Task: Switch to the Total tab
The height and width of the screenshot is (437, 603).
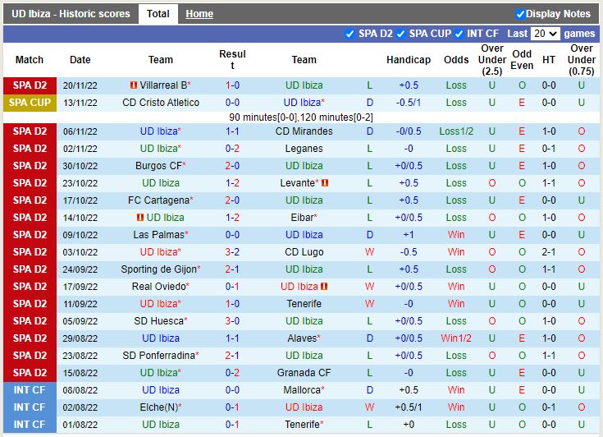Action: pyautogui.click(x=158, y=14)
